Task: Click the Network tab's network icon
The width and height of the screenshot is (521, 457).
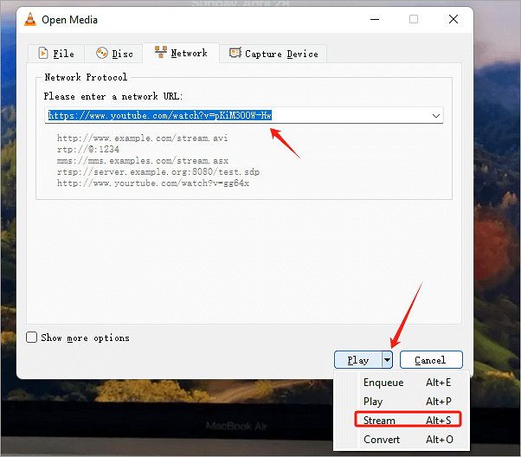Action: [x=160, y=53]
